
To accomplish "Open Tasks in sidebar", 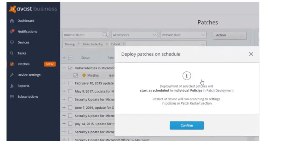I will pyautogui.click(x=22, y=53).
